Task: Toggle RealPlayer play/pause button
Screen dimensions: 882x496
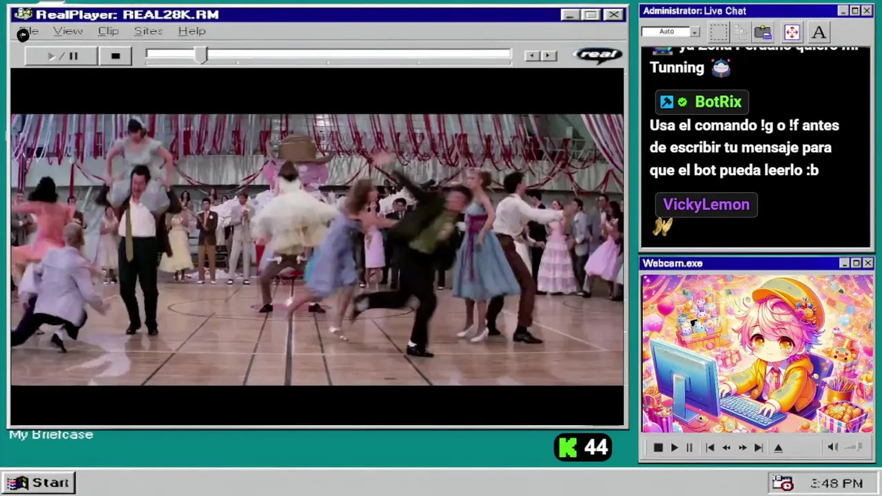Action: [61, 56]
